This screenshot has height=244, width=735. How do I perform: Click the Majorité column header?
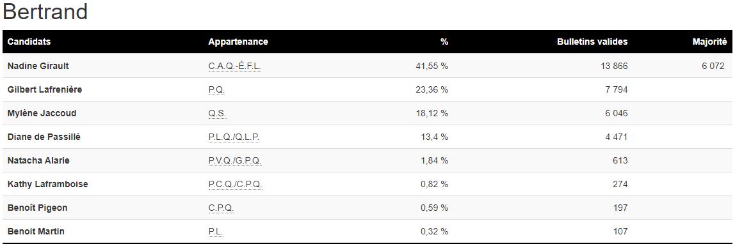[x=709, y=42]
